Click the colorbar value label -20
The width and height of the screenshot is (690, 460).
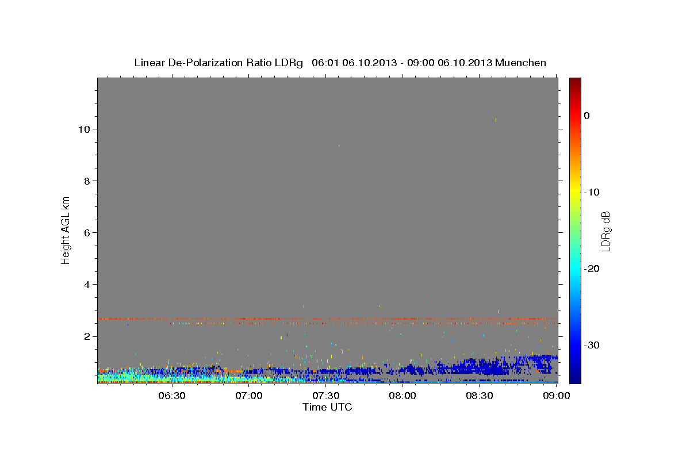pos(592,269)
